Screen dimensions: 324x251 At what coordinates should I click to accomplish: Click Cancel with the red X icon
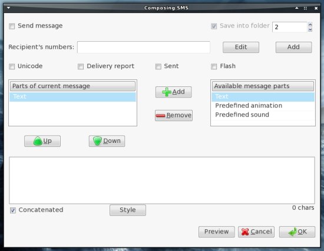[x=256, y=232]
